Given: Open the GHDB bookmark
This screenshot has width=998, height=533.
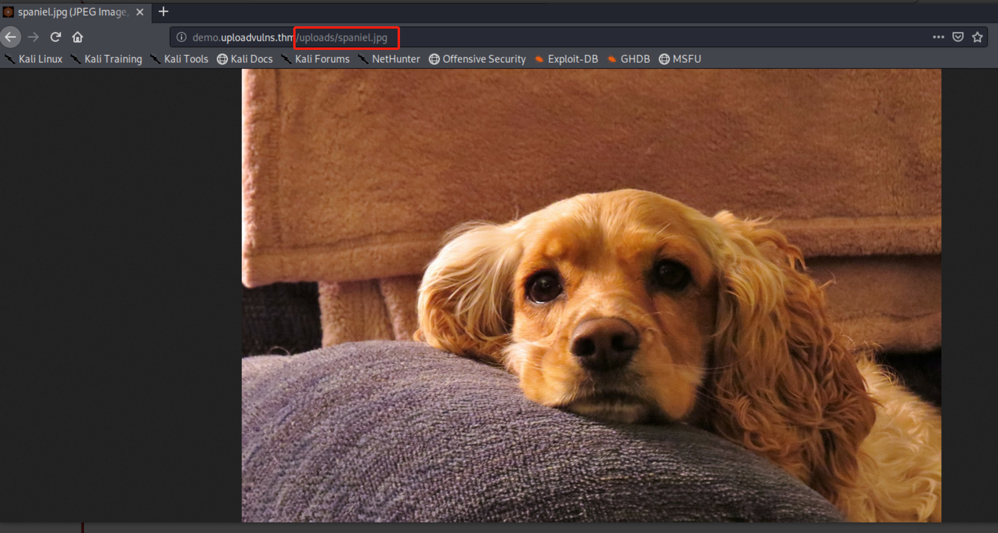Looking at the screenshot, I should (635, 59).
